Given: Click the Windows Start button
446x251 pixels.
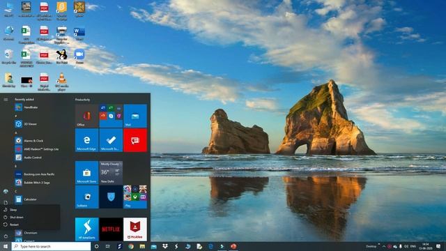Looking at the screenshot, I should click(6, 246).
